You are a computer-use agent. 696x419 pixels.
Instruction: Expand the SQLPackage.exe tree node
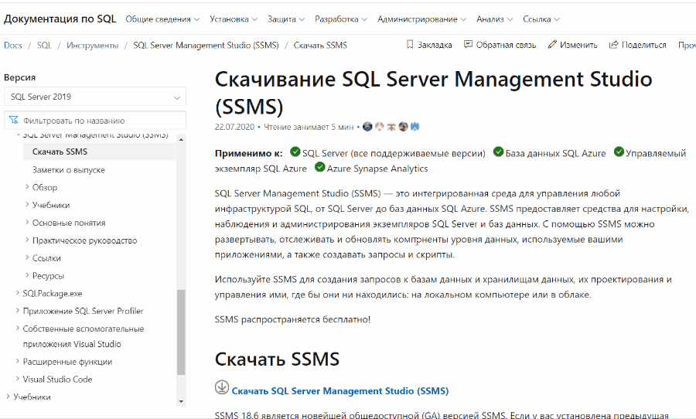[x=18, y=293]
